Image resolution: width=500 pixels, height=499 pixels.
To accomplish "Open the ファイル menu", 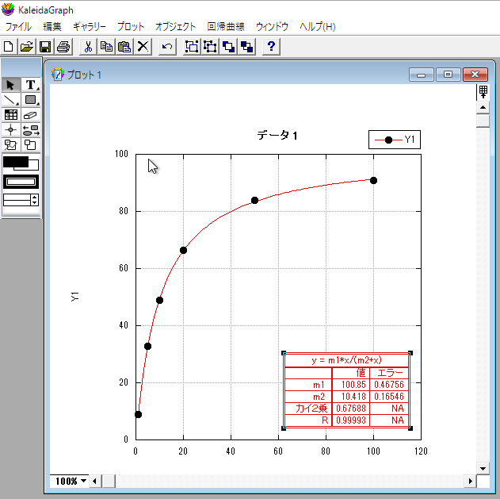I will (x=18, y=26).
